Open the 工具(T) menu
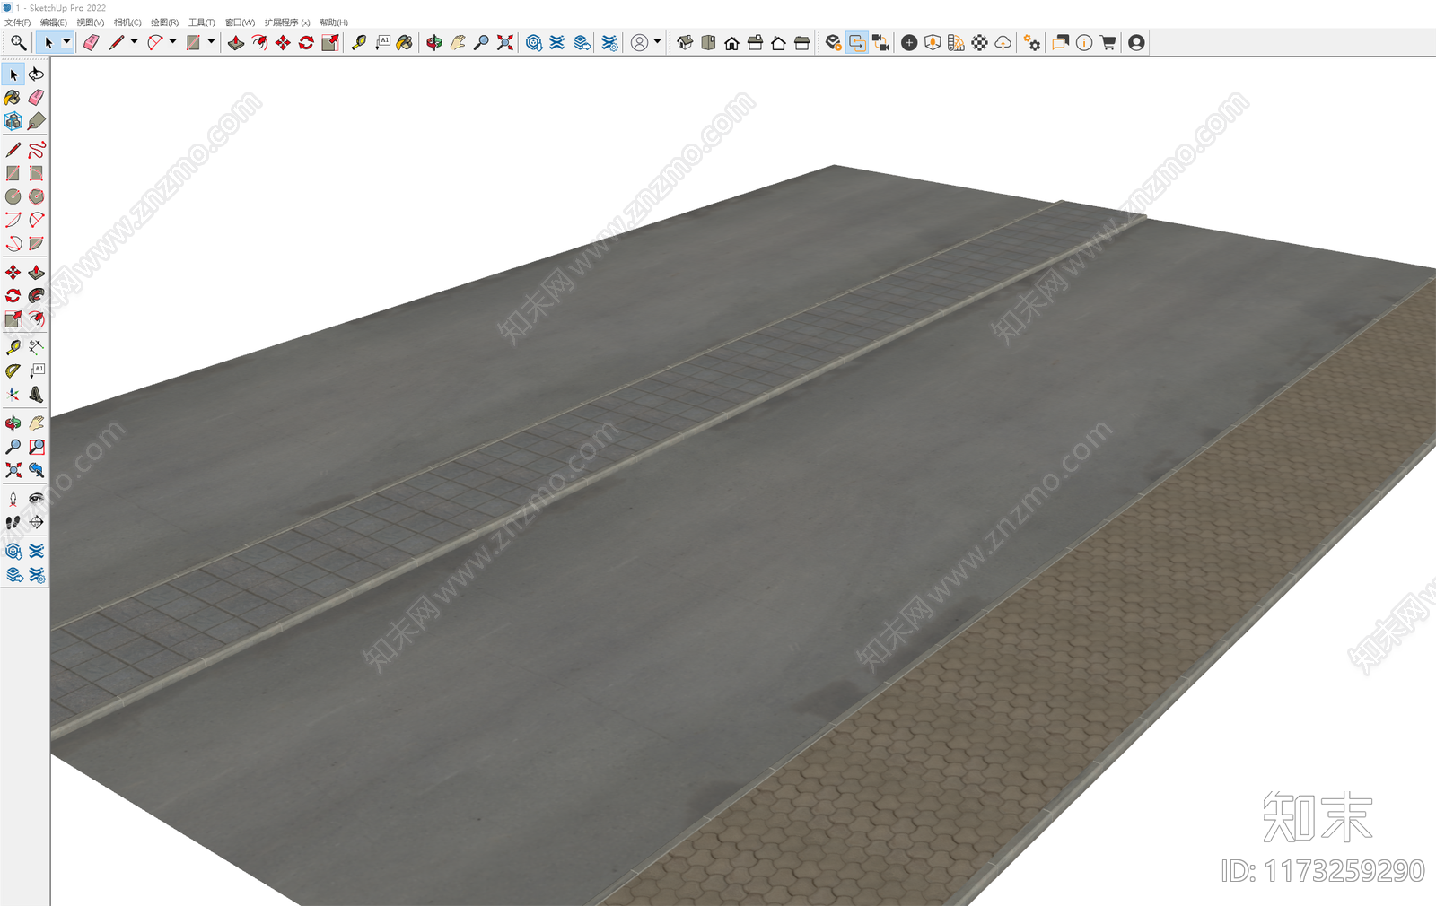 202,22
